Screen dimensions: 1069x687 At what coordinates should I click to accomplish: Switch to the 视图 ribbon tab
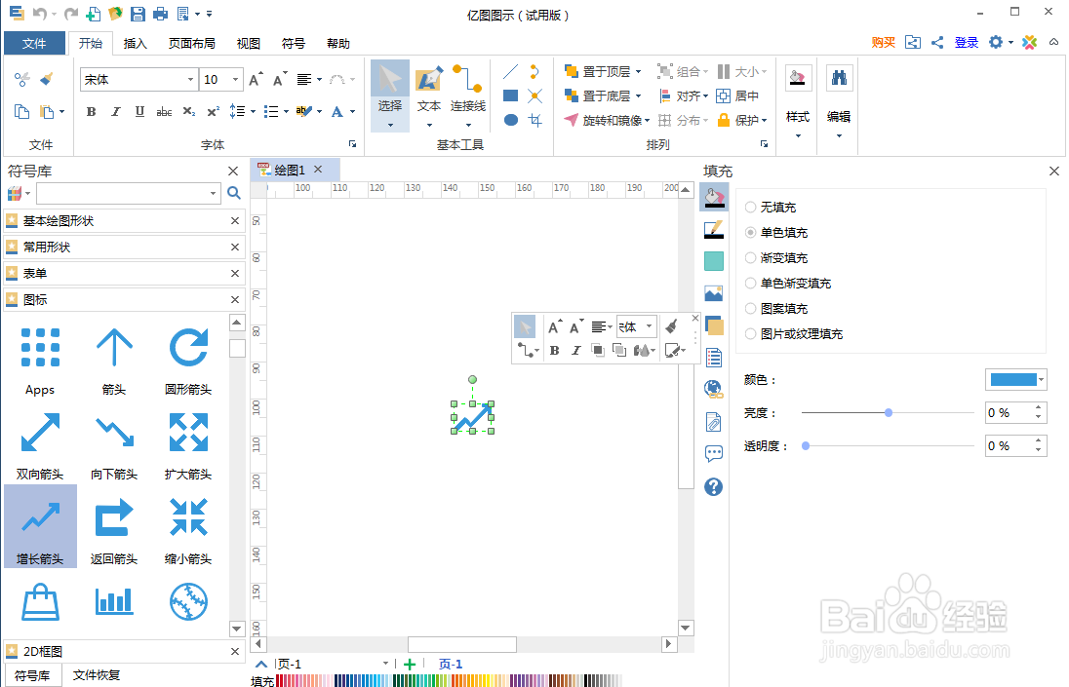tap(247, 43)
